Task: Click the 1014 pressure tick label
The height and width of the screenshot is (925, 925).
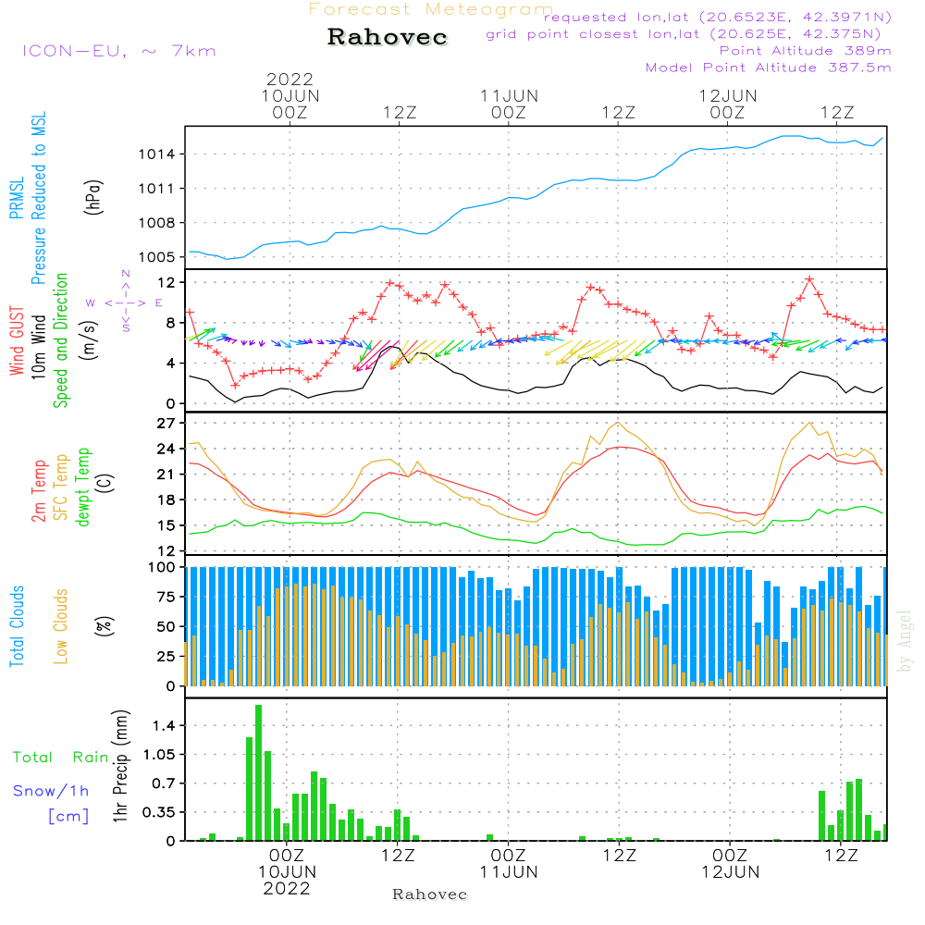Action: click(x=156, y=154)
